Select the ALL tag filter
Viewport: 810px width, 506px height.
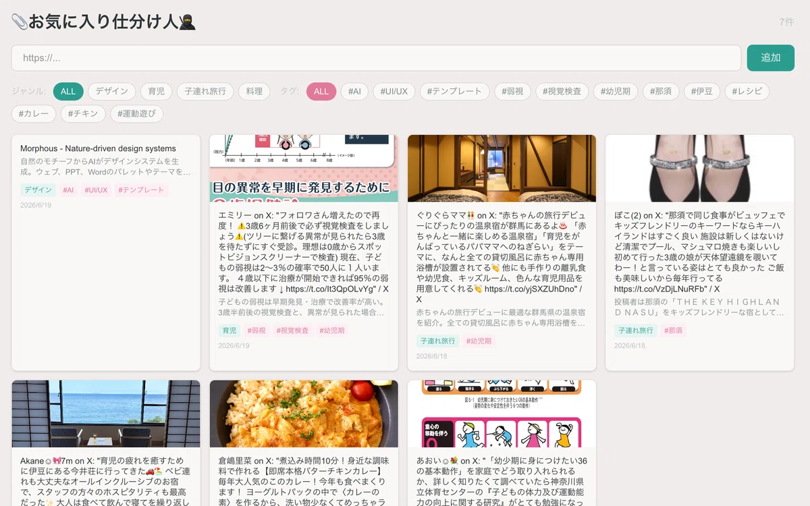[x=321, y=91]
